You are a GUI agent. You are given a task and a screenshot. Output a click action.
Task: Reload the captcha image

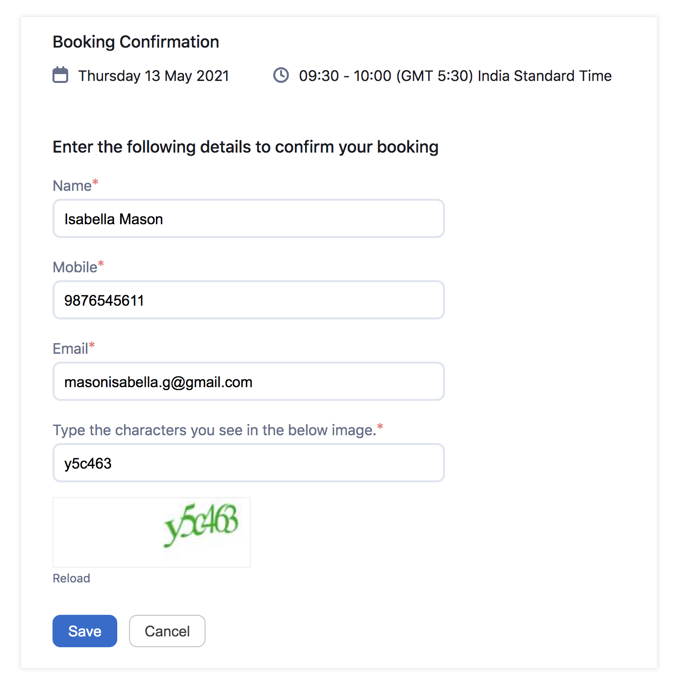pyautogui.click(x=72, y=579)
